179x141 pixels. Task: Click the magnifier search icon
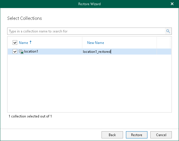coord(168,31)
